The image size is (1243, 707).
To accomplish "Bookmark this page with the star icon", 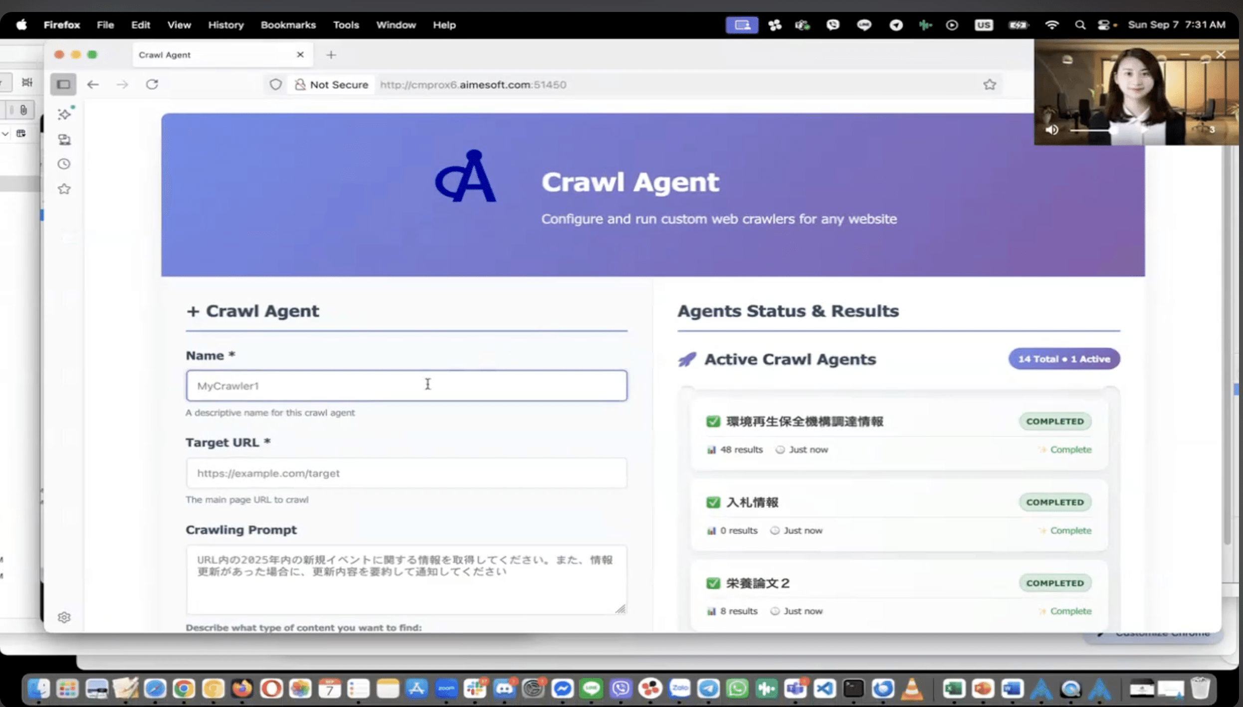I will [990, 84].
